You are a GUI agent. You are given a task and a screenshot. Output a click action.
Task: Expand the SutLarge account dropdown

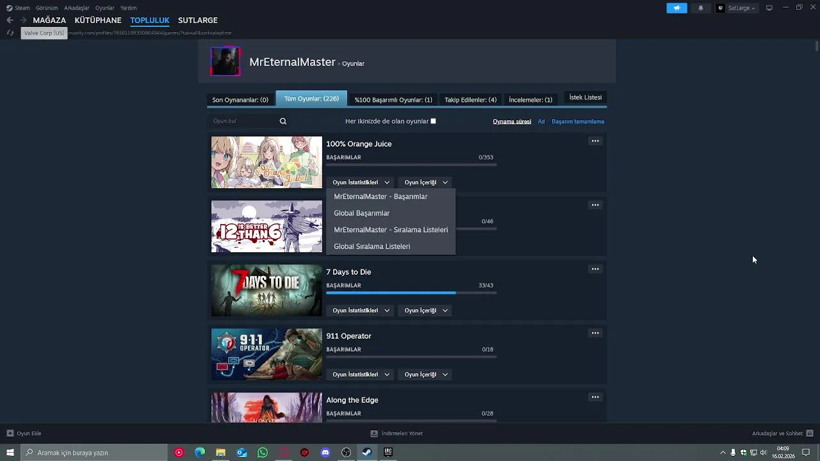[x=741, y=8]
